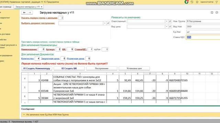Focus the едИзм column number field
The width and height of the screenshot is (220, 123).
(105, 49)
